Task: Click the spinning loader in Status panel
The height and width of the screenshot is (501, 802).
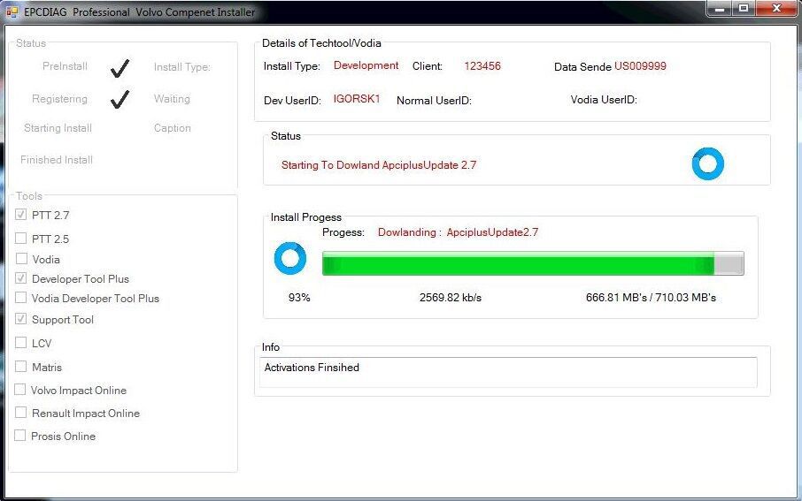Action: [708, 164]
